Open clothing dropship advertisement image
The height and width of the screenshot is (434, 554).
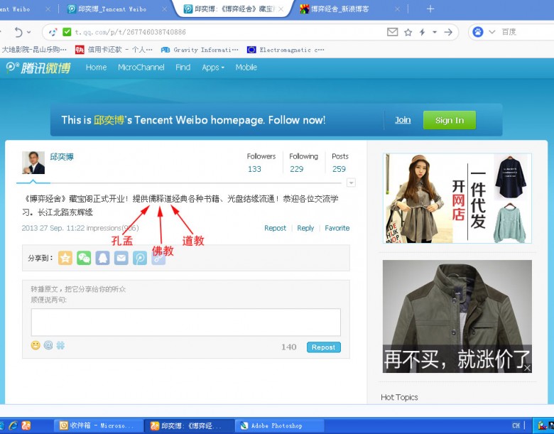[457, 198]
